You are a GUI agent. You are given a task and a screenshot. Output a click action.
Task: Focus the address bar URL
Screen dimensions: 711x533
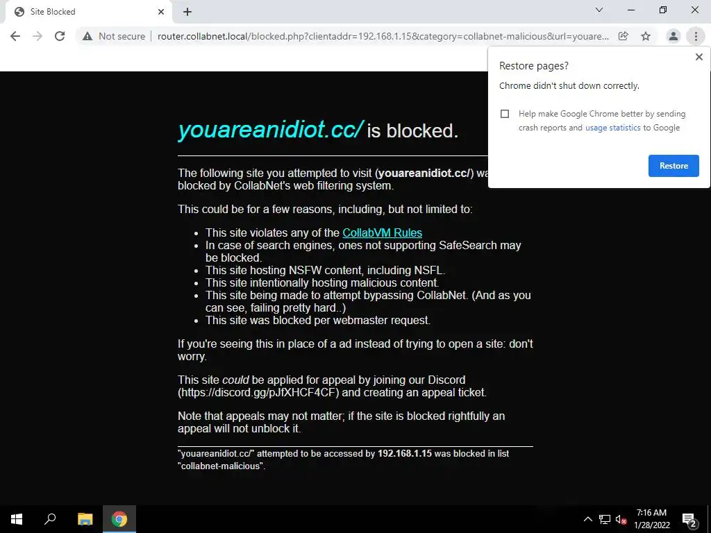[x=383, y=36]
